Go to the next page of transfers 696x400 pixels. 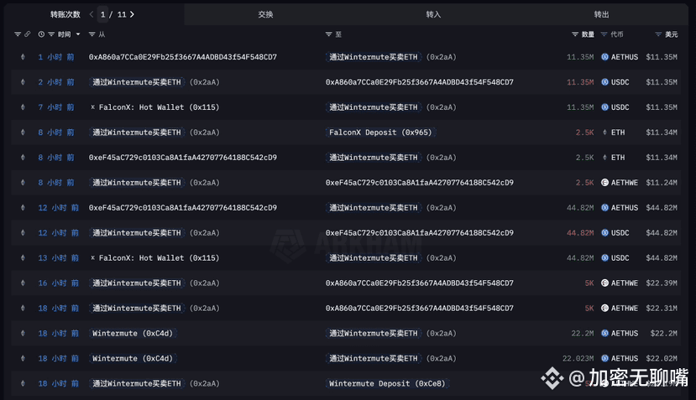point(133,14)
